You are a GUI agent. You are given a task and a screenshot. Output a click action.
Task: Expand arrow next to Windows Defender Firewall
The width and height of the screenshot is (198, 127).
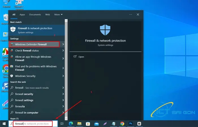(x=63, y=44)
